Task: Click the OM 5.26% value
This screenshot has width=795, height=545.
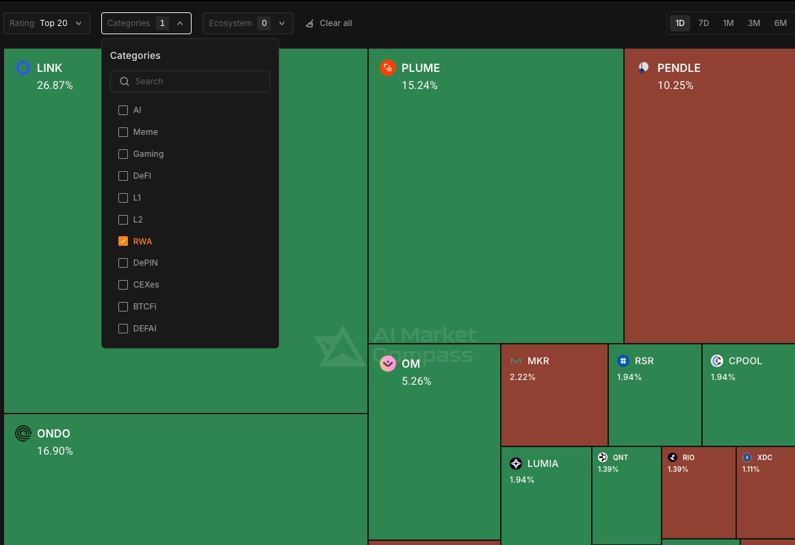Action: point(416,381)
